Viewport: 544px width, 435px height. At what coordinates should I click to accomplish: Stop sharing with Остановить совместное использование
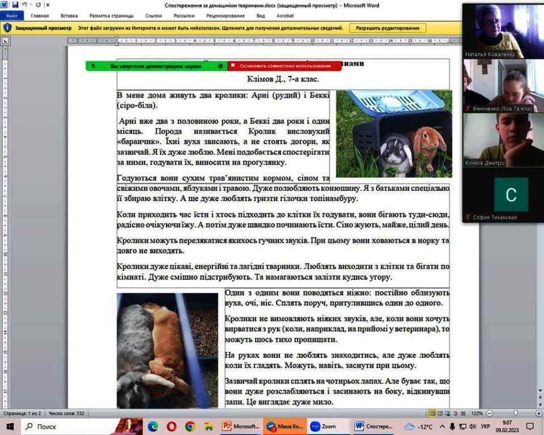pyautogui.click(x=284, y=66)
